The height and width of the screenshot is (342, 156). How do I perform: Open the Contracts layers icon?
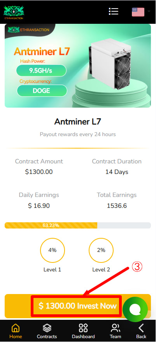[47, 328]
